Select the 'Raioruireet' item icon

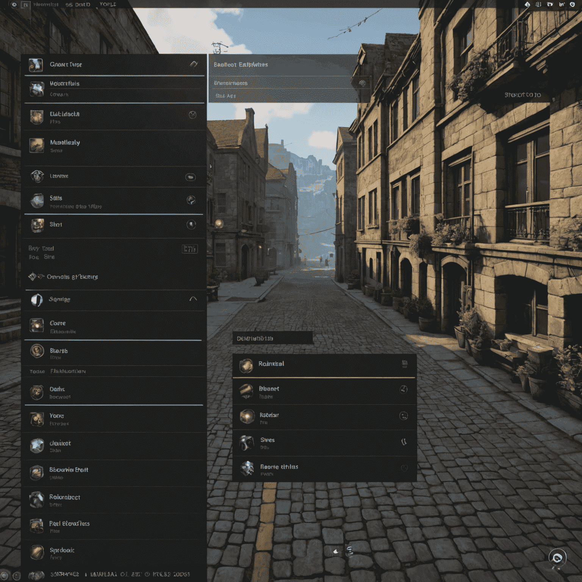coord(37,499)
